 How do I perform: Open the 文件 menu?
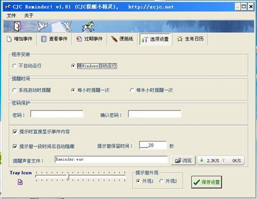point(11,15)
